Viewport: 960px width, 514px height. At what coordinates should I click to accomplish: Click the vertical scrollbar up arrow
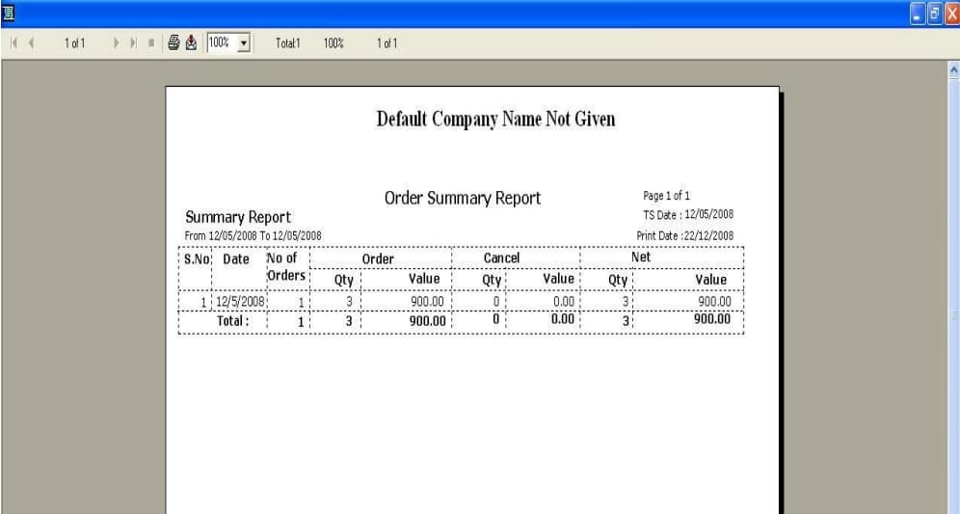coord(953,70)
